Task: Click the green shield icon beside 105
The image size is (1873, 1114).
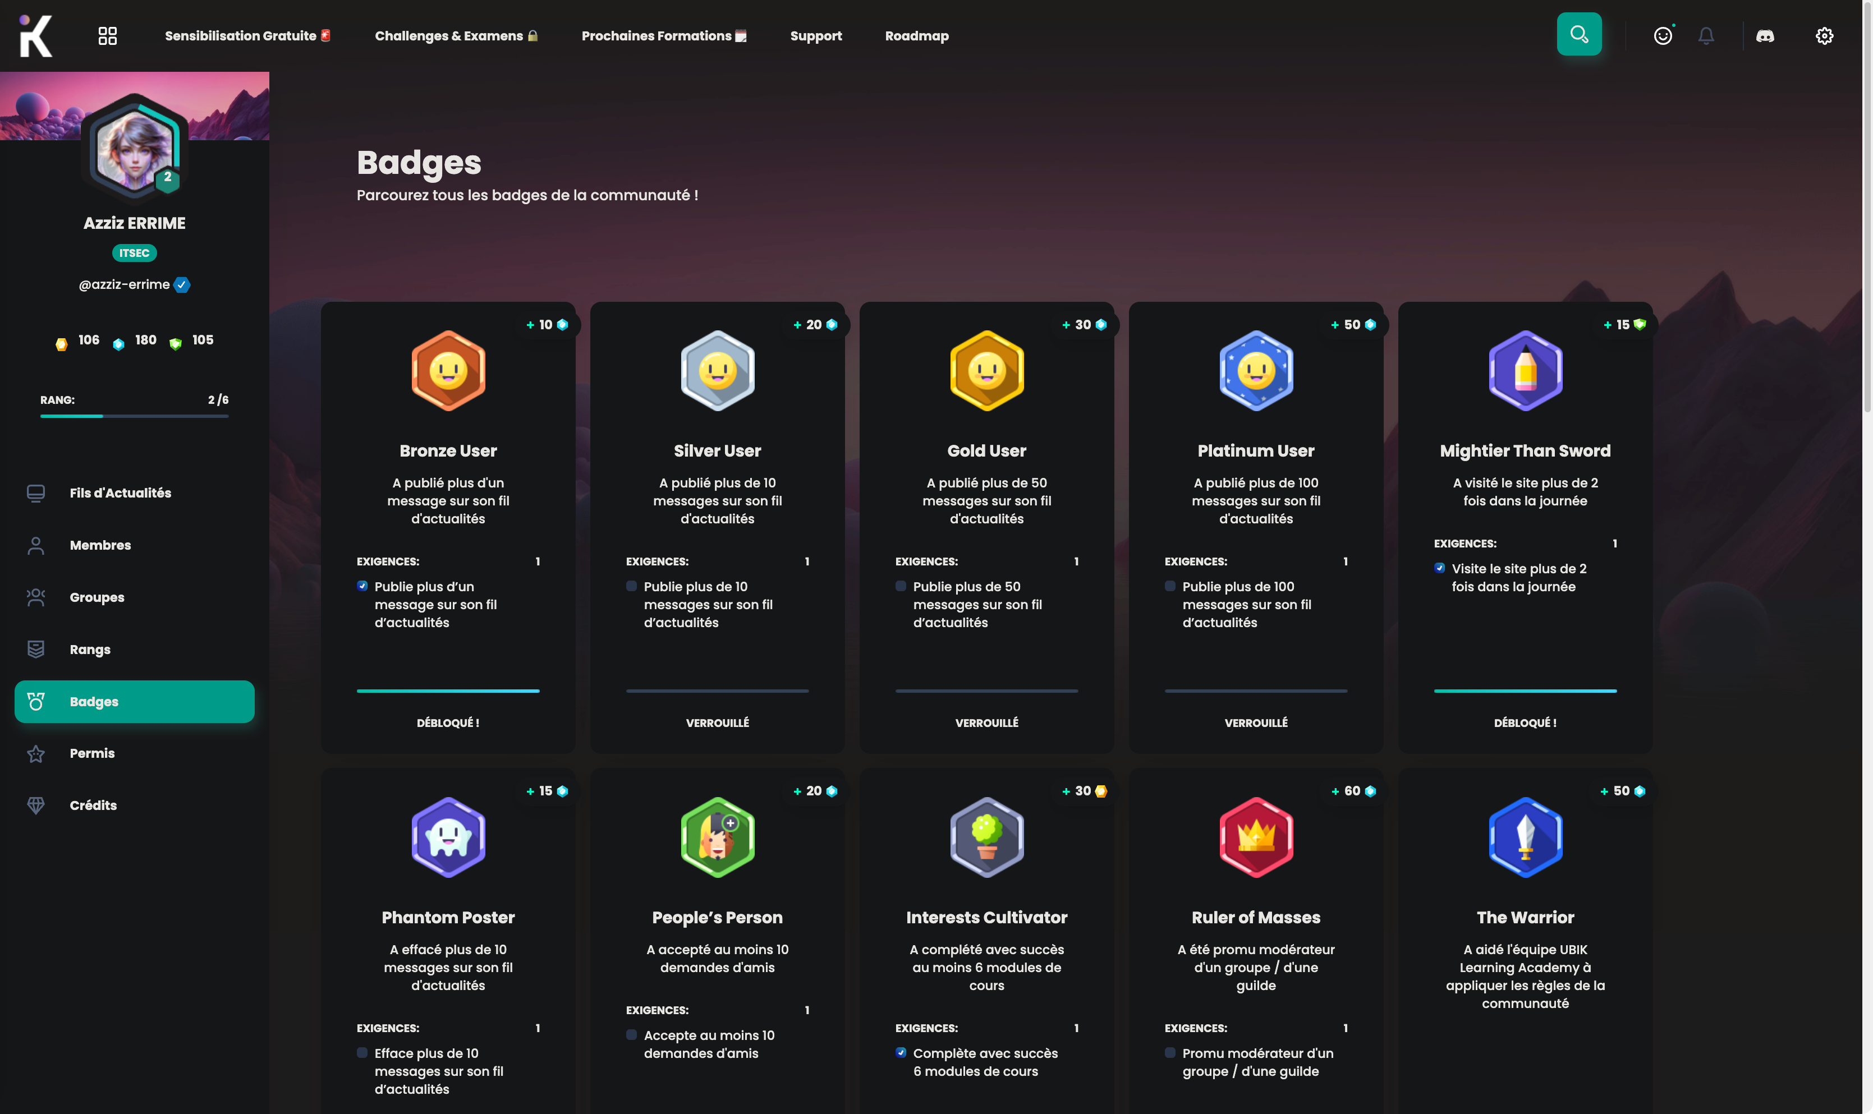Action: [x=175, y=344]
